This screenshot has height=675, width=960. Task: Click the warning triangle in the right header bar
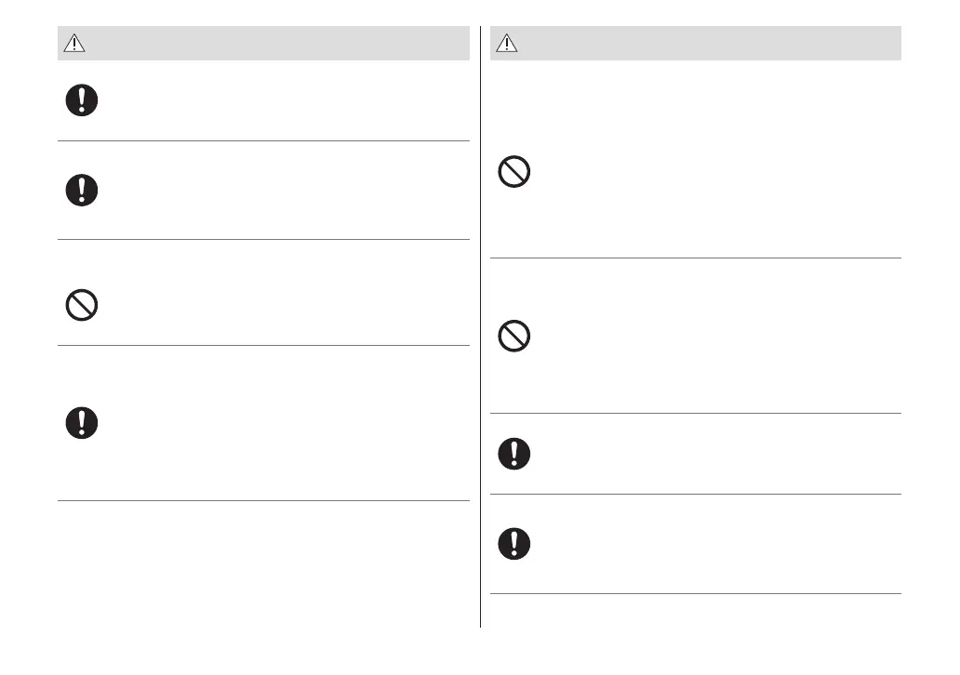[x=507, y=44]
